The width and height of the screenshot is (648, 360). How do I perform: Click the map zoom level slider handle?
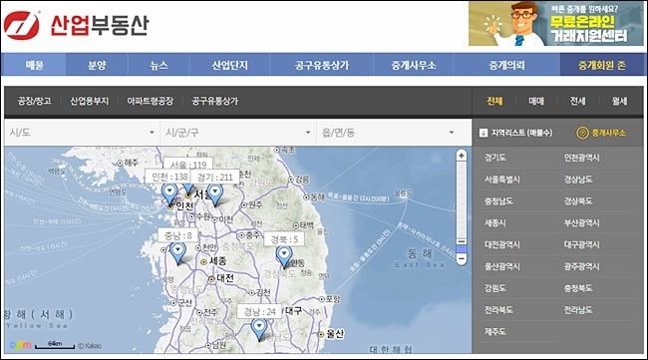(462, 241)
